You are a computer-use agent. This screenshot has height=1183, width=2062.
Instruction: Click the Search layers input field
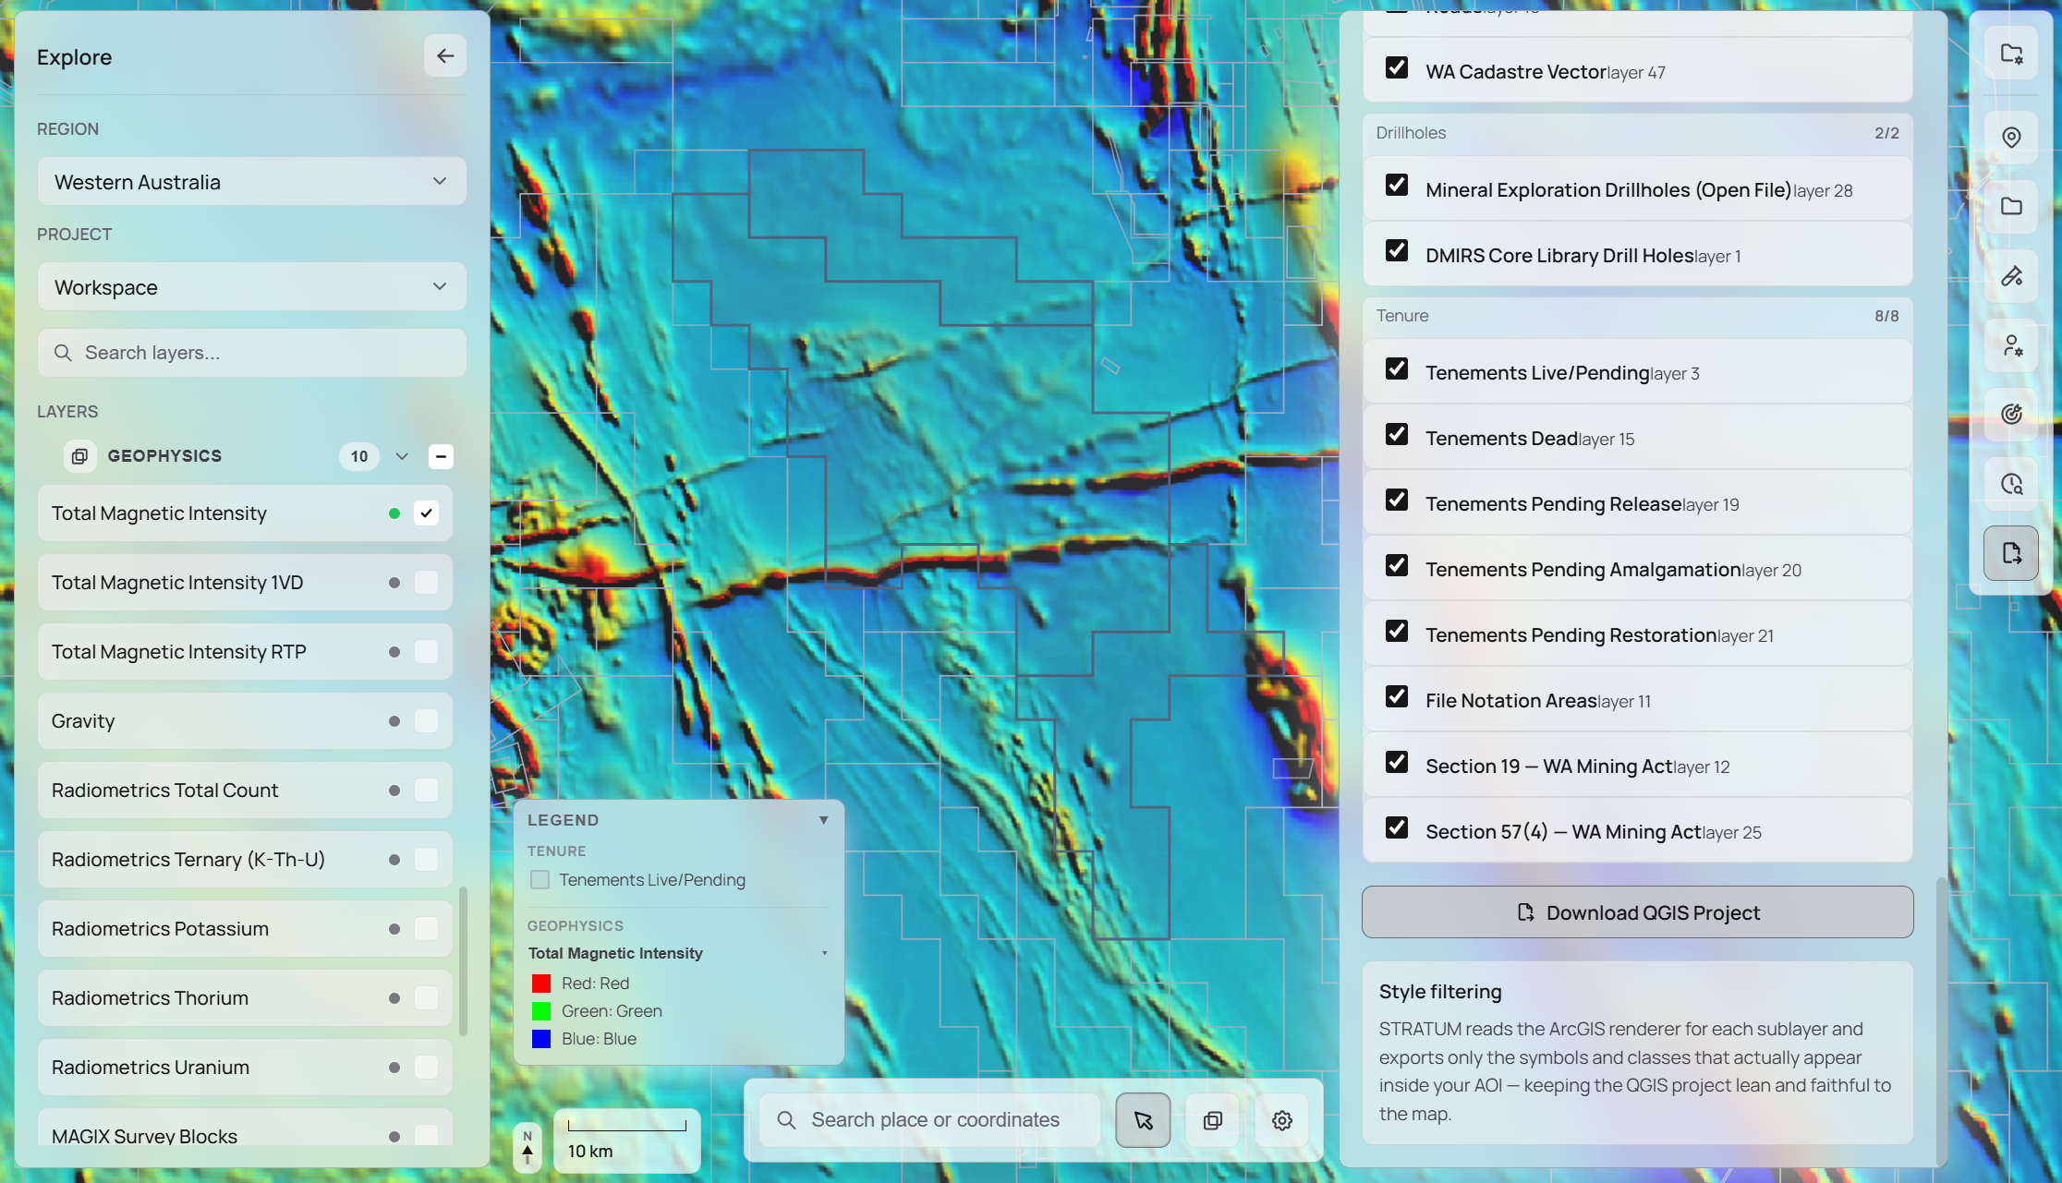point(251,353)
